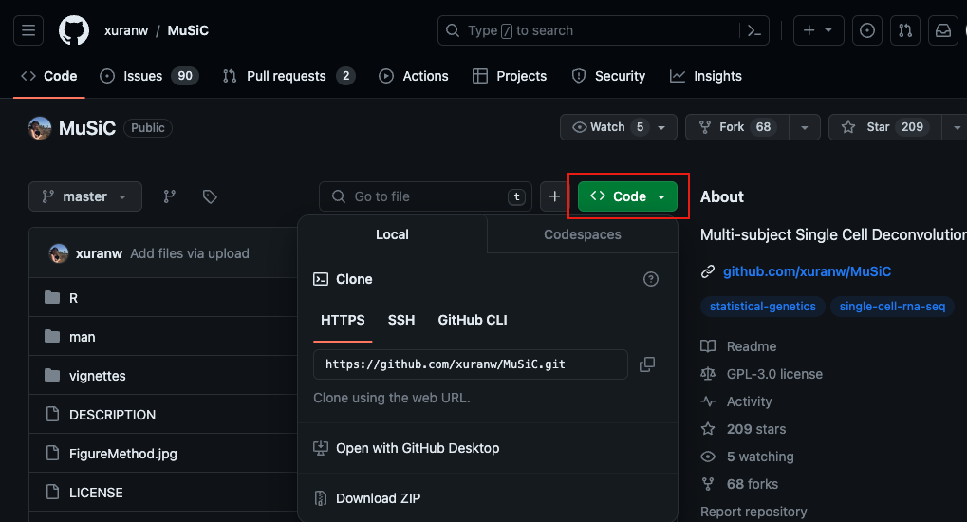Click Report repository link

(x=753, y=512)
